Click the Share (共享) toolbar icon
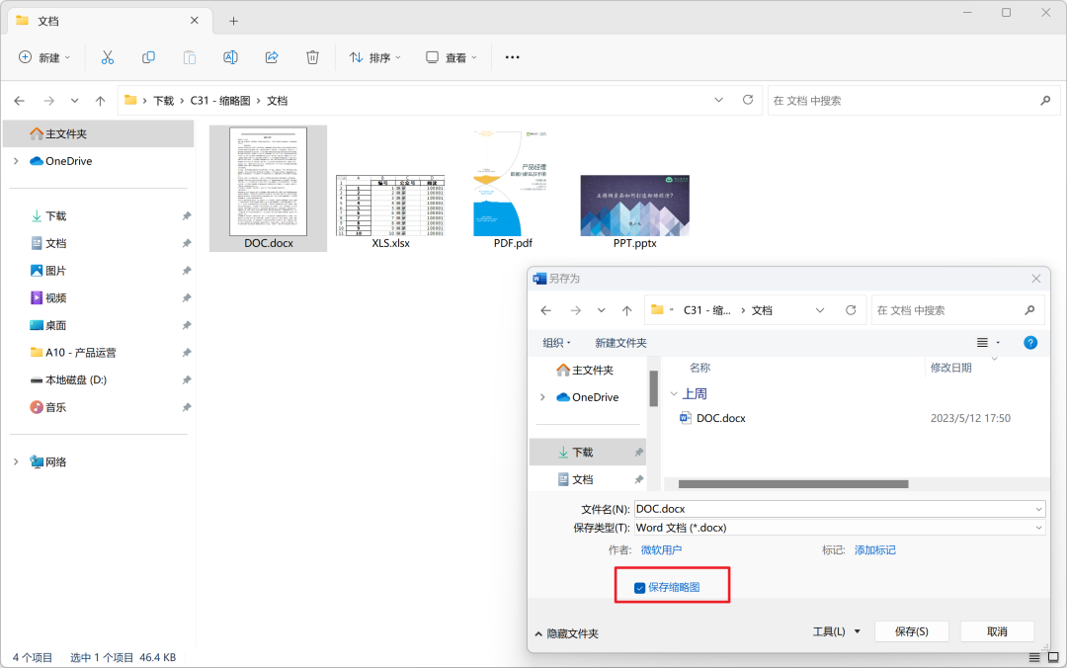 click(x=271, y=57)
